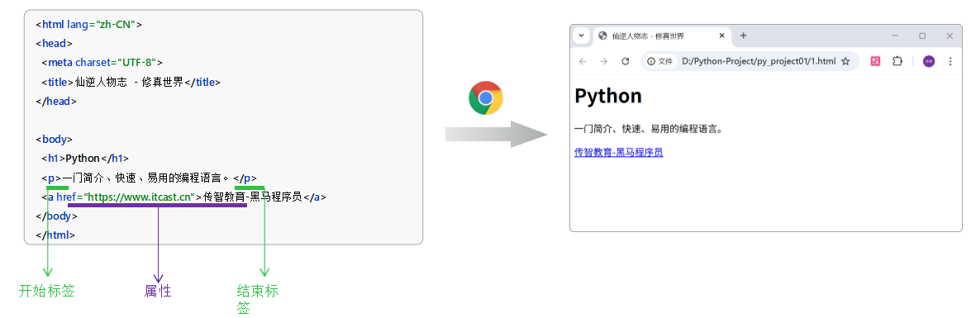Minimize the Chrome window
This screenshot has width=971, height=318.
coord(895,36)
